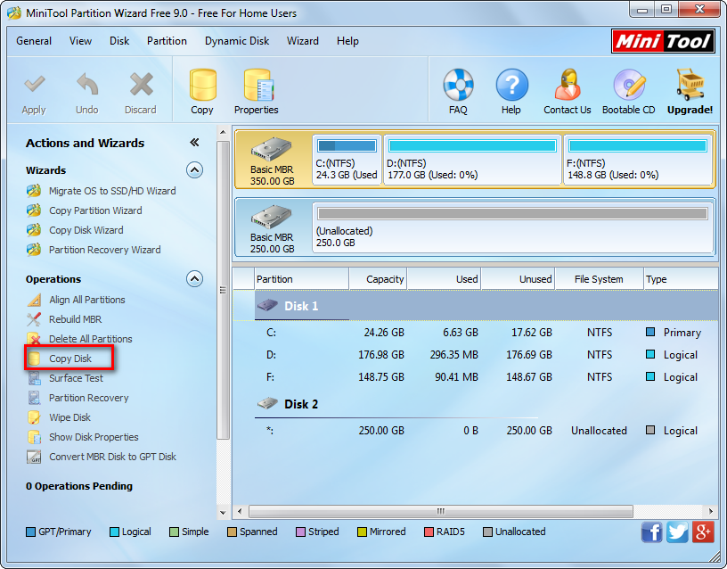Click Convert MBR Disk to GPT Disk text
Viewport: 727px width, 569px height.
click(112, 457)
